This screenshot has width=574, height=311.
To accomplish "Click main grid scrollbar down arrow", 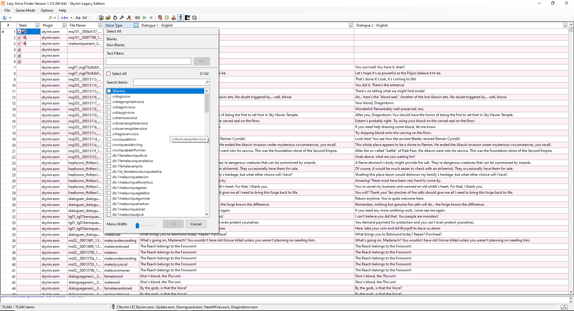I will pyautogui.click(x=571, y=292).
